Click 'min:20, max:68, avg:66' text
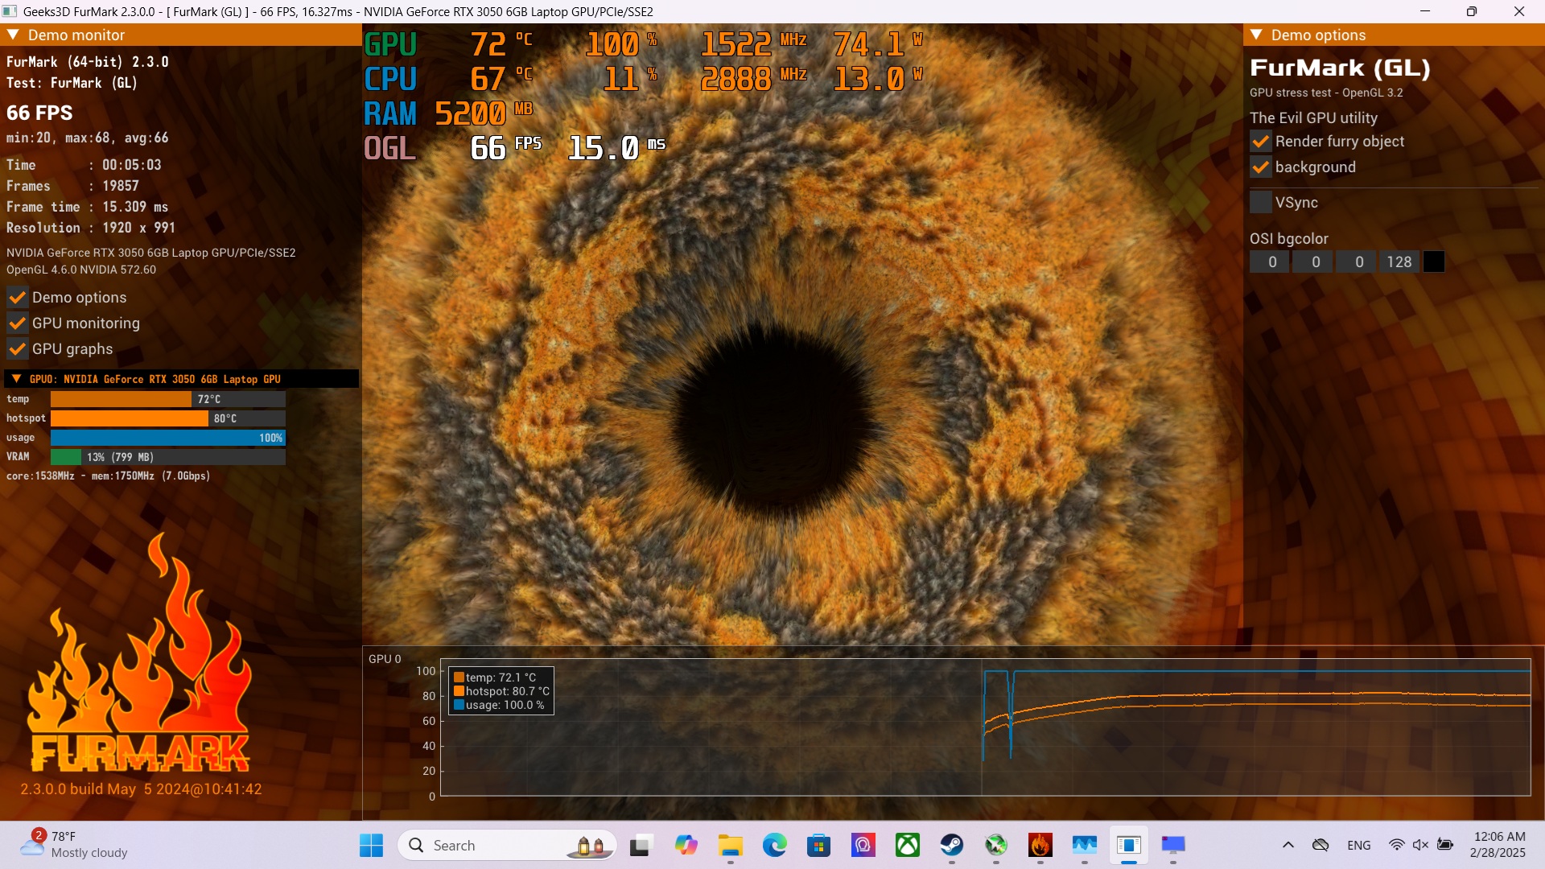The height and width of the screenshot is (869, 1545). click(x=87, y=138)
